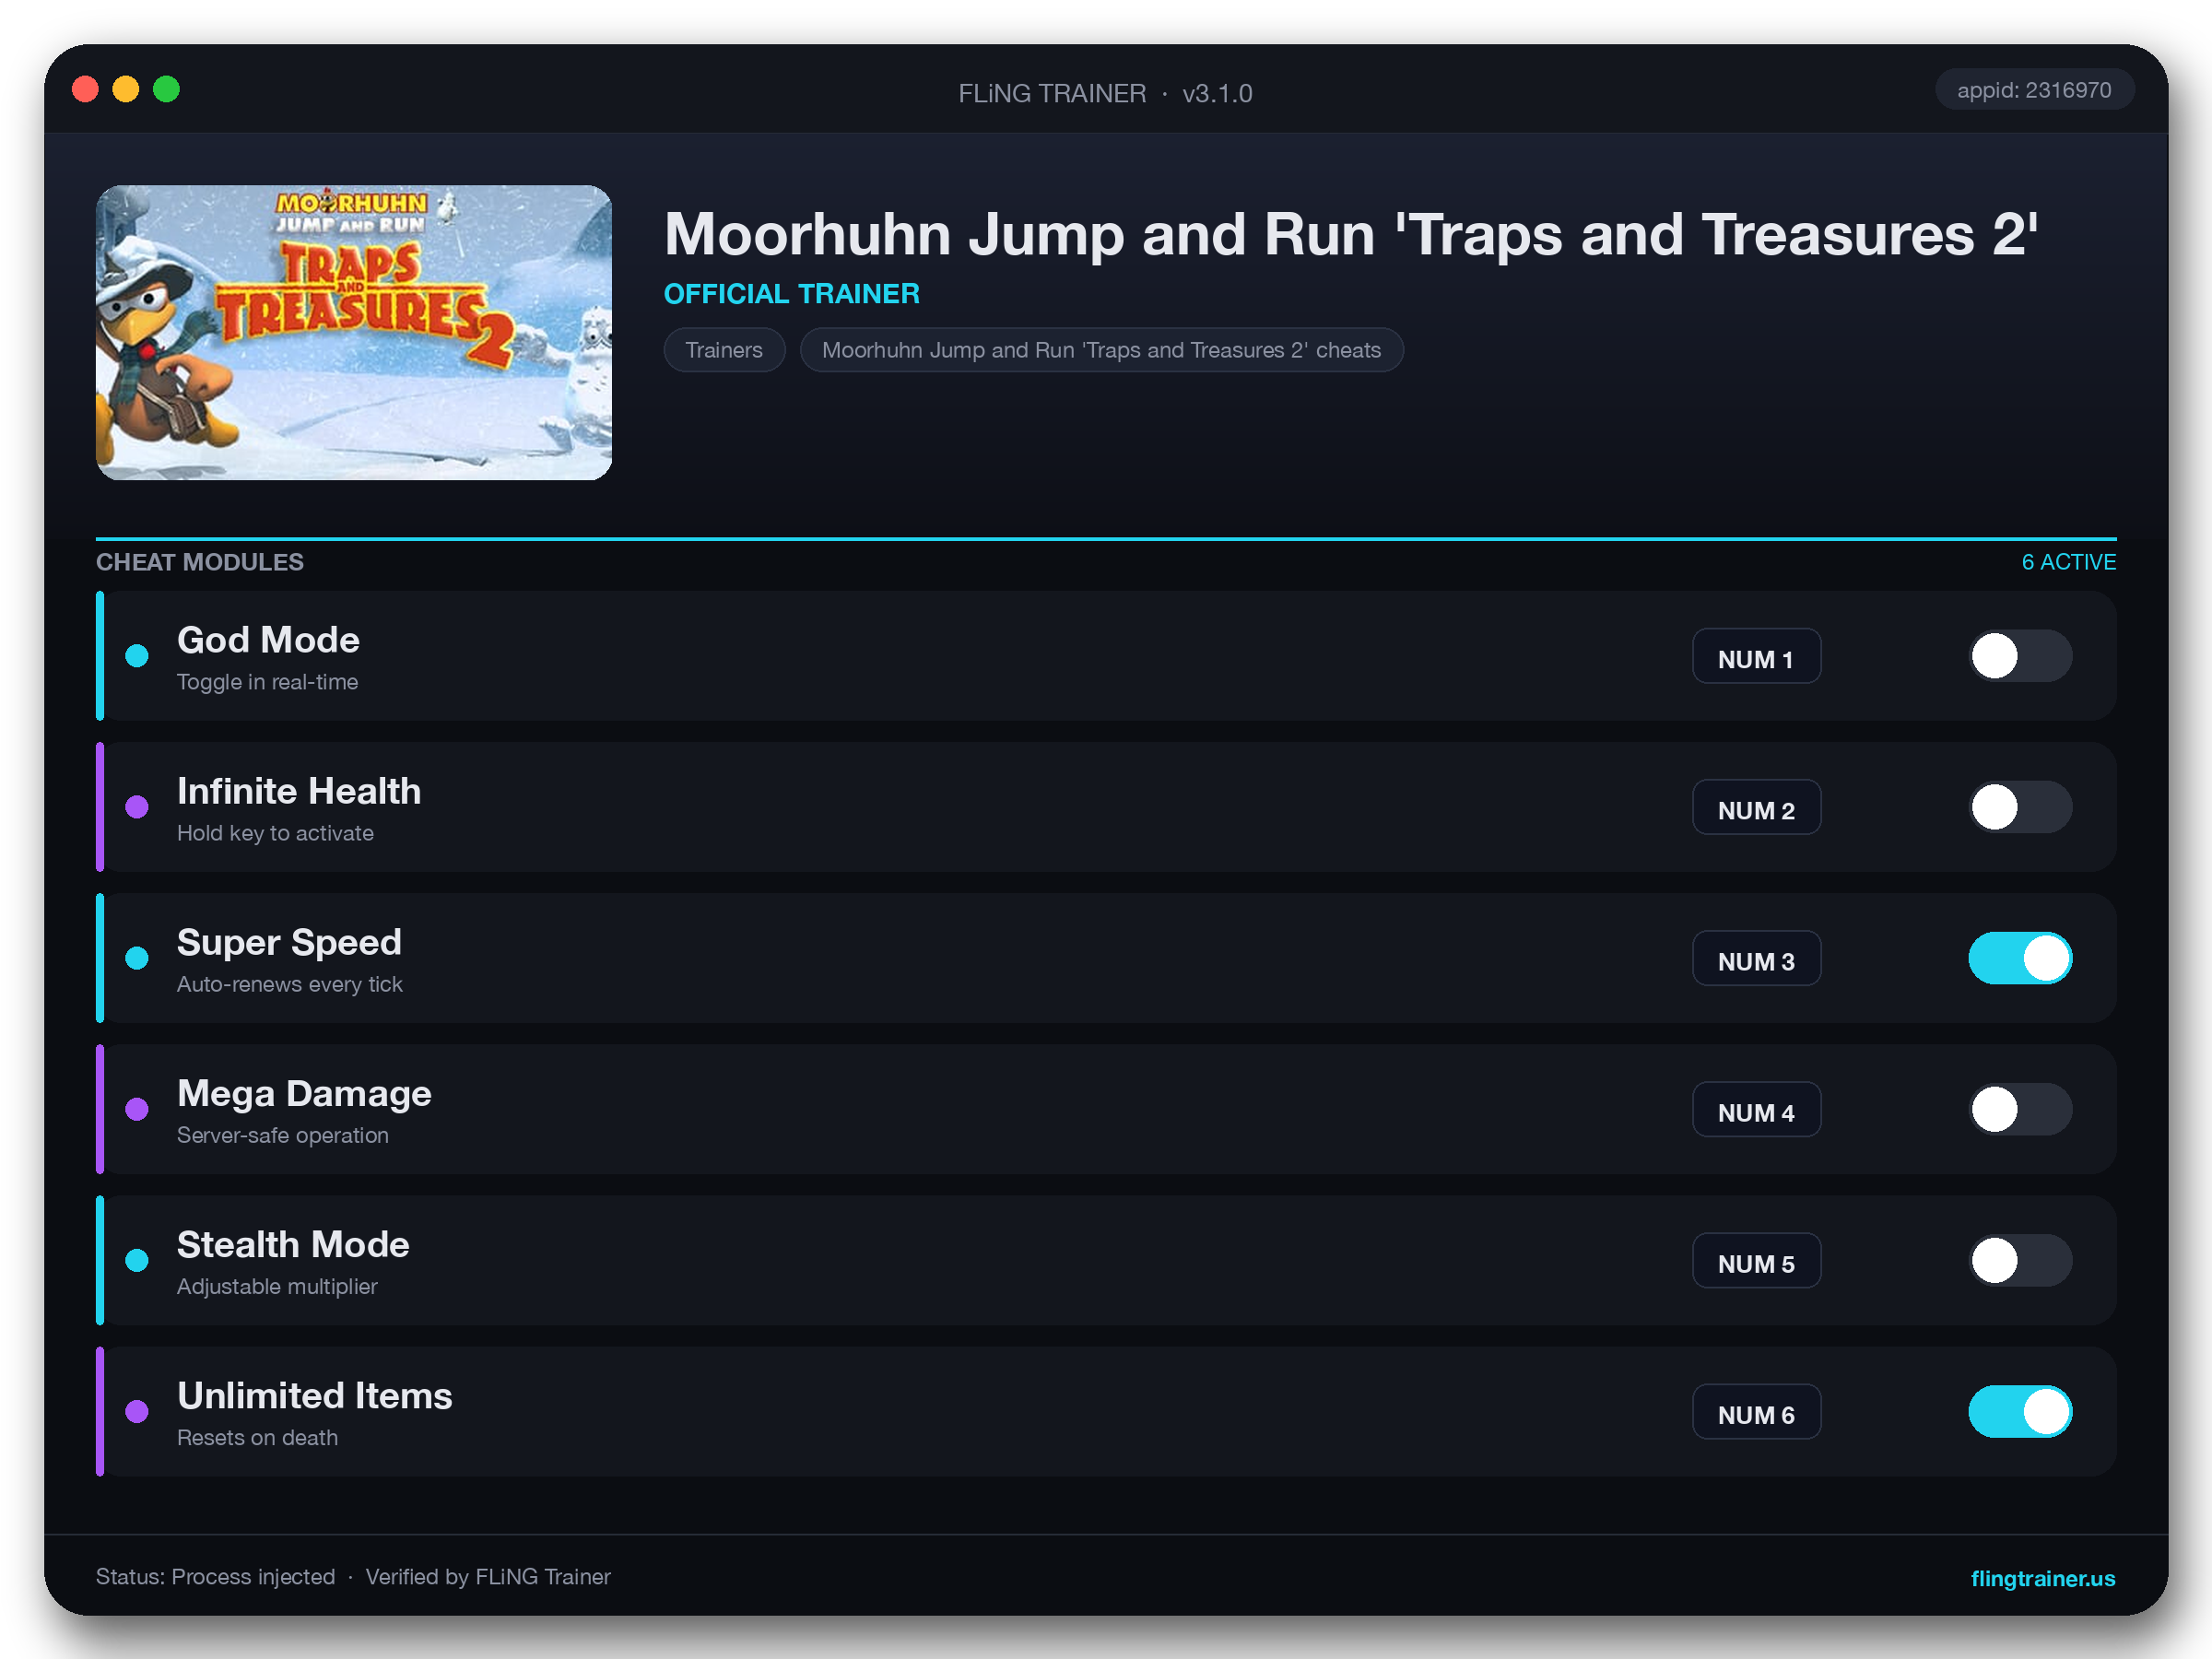Close the trainer with red button
The image size is (2212, 1659).
[x=85, y=89]
